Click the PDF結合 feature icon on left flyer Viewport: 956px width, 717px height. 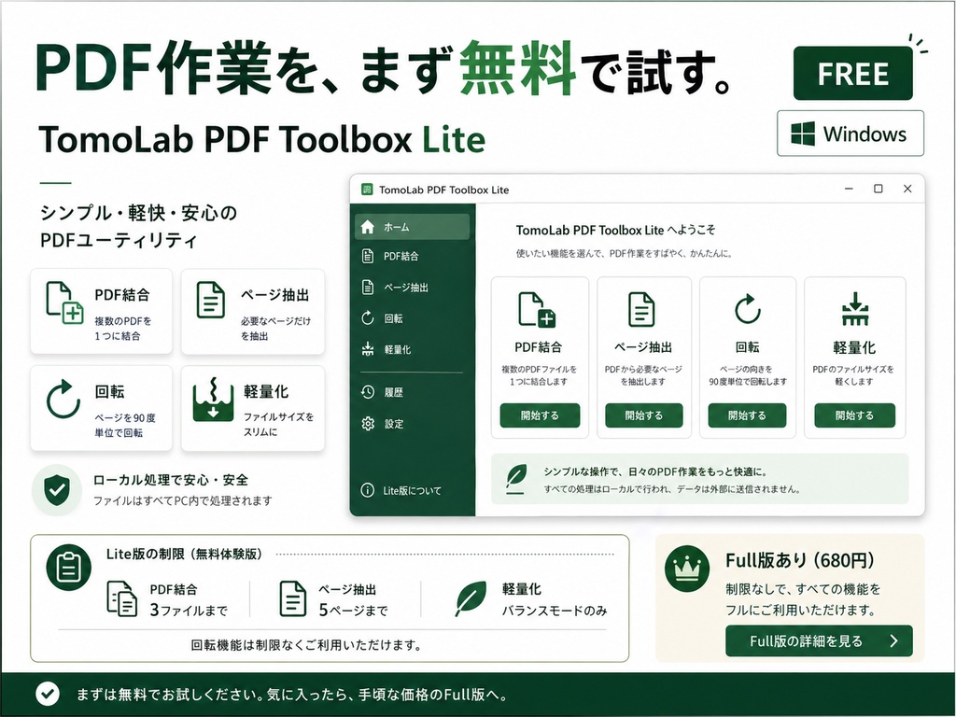click(x=64, y=302)
